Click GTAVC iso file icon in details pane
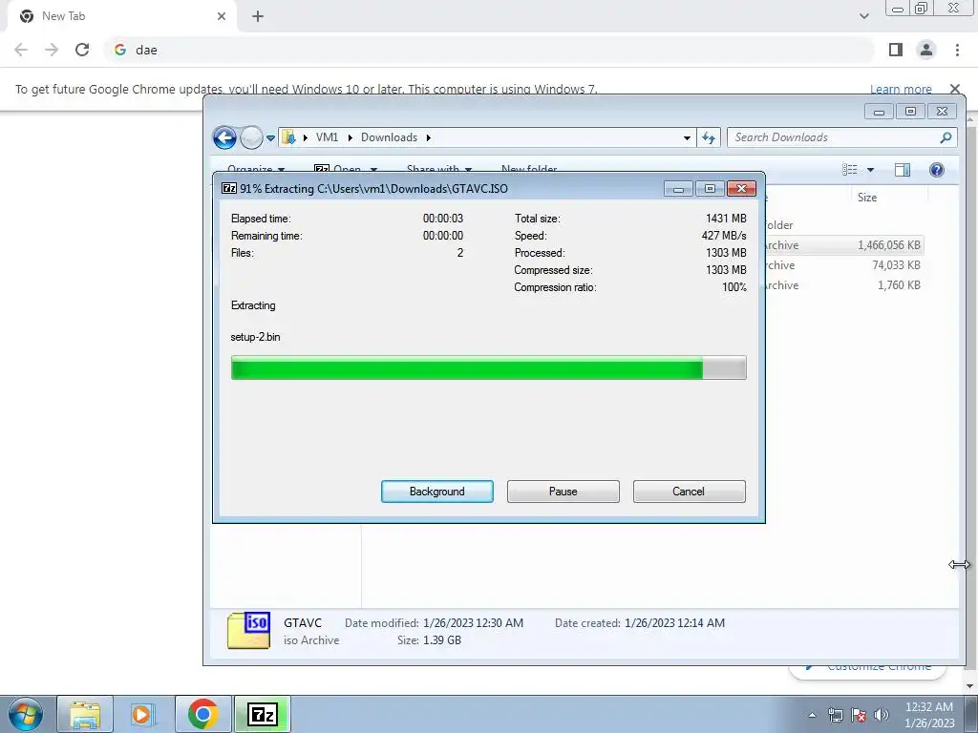Image resolution: width=978 pixels, height=733 pixels. click(x=248, y=630)
